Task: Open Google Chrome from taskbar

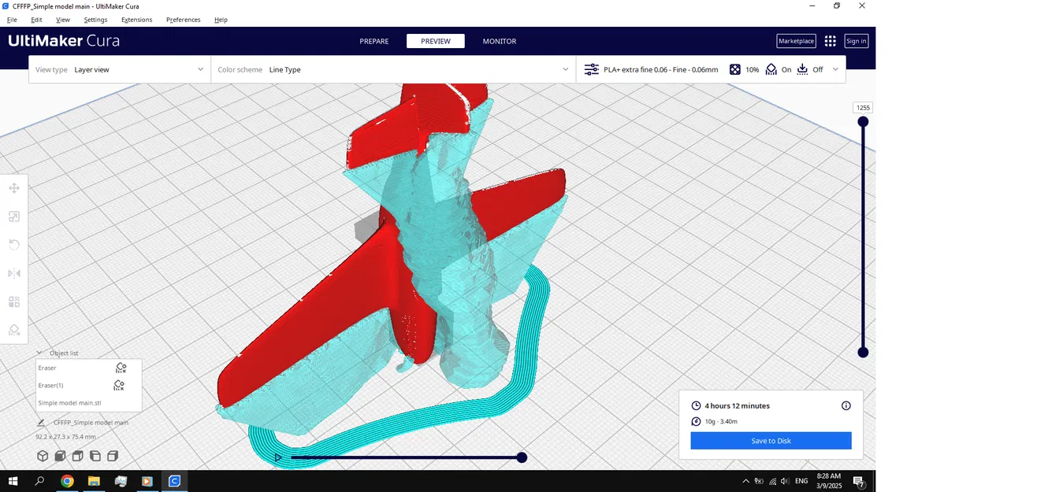Action: 67,481
